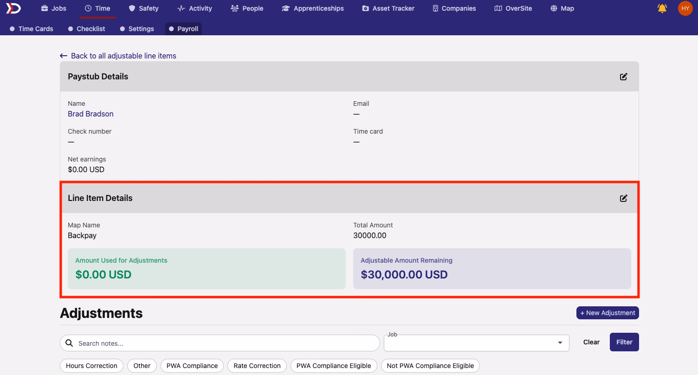The height and width of the screenshot is (375, 698).
Task: Open the Jobs menu
Action: (53, 8)
